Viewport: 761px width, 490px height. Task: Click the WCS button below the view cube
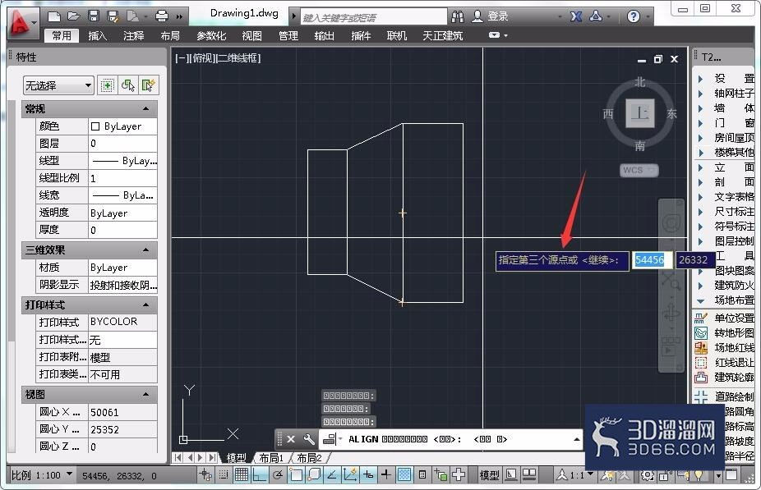point(639,170)
